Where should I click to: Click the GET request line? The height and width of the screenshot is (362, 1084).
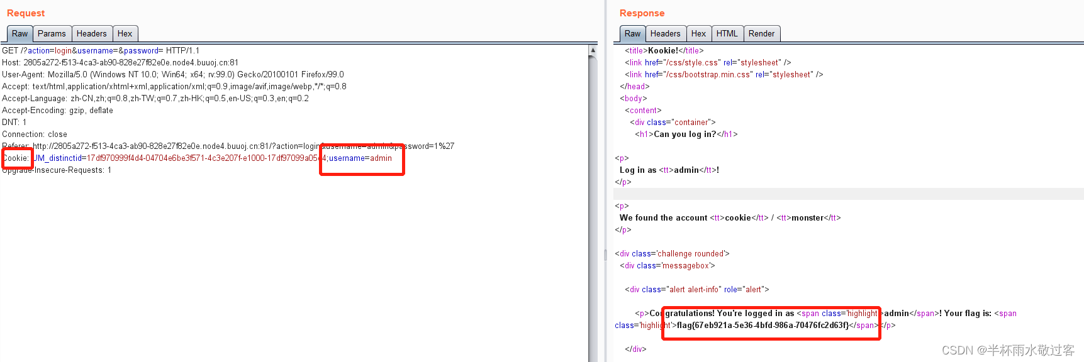[x=101, y=51]
